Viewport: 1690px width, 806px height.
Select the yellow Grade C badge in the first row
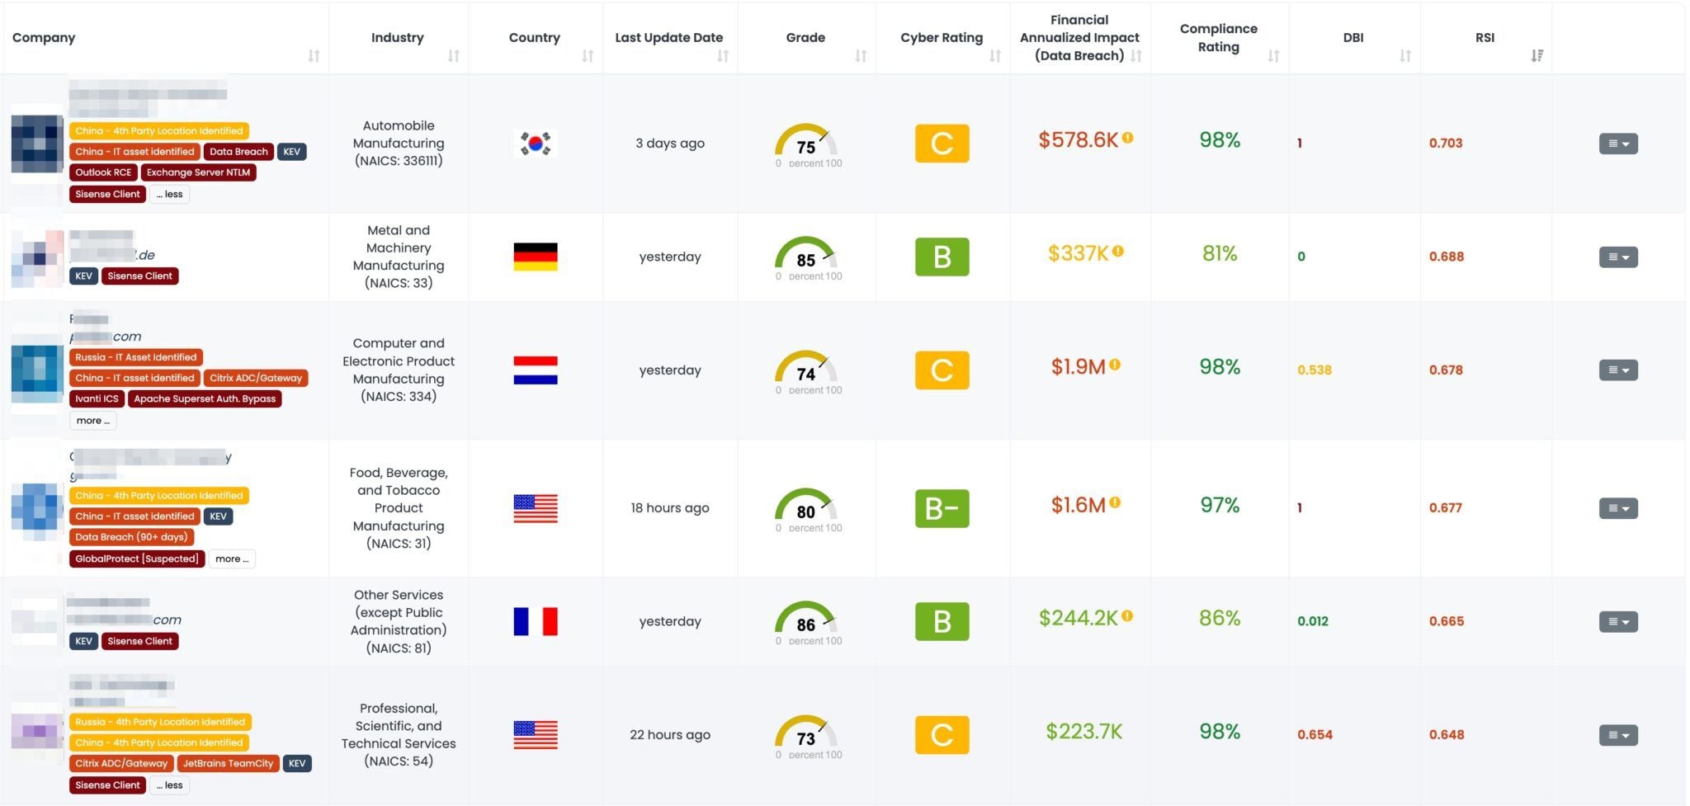(942, 143)
